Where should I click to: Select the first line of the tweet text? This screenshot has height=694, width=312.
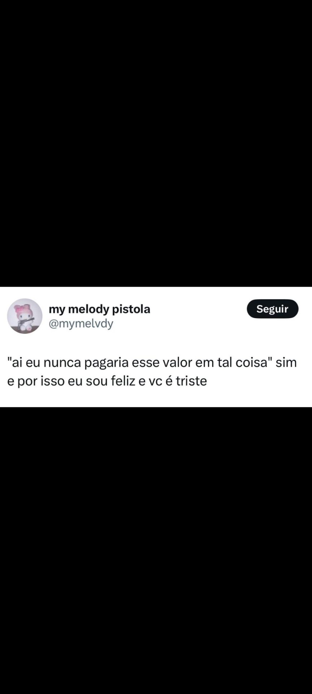[x=152, y=362]
